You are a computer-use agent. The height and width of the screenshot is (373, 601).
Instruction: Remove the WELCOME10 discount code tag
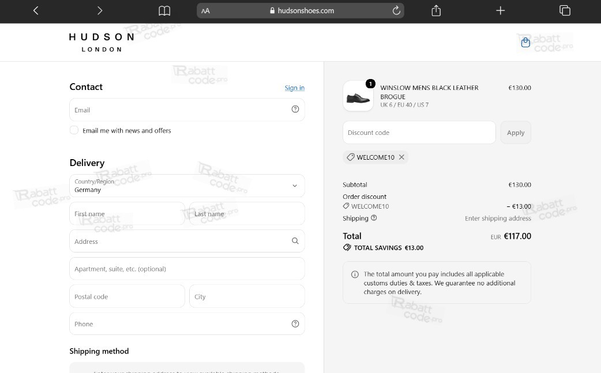[x=401, y=157]
